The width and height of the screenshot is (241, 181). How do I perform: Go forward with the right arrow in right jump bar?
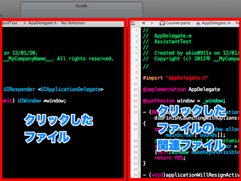click(x=152, y=23)
